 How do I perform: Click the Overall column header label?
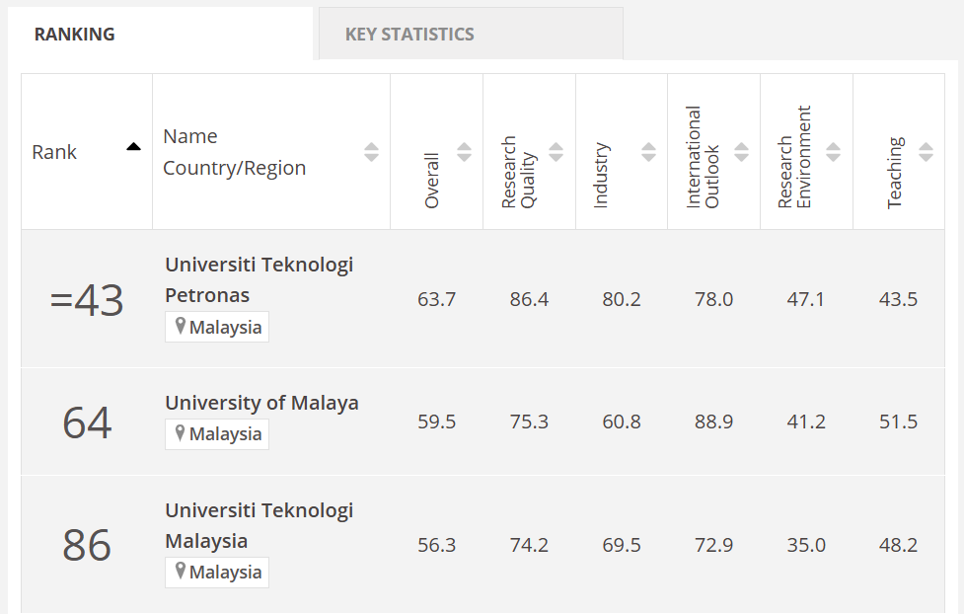click(x=431, y=181)
